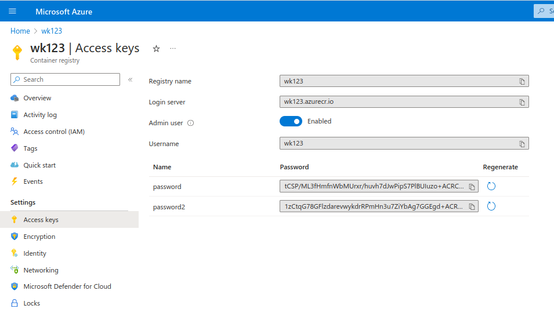
Task: Click the Encryption shield icon
Action: 15,237
